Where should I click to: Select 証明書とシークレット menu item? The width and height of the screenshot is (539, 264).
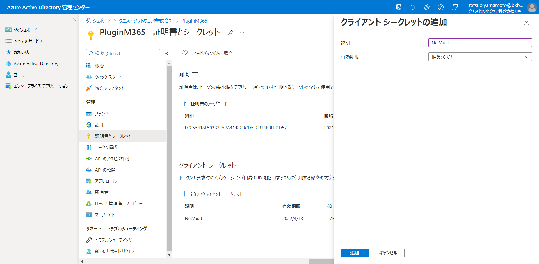123,136
